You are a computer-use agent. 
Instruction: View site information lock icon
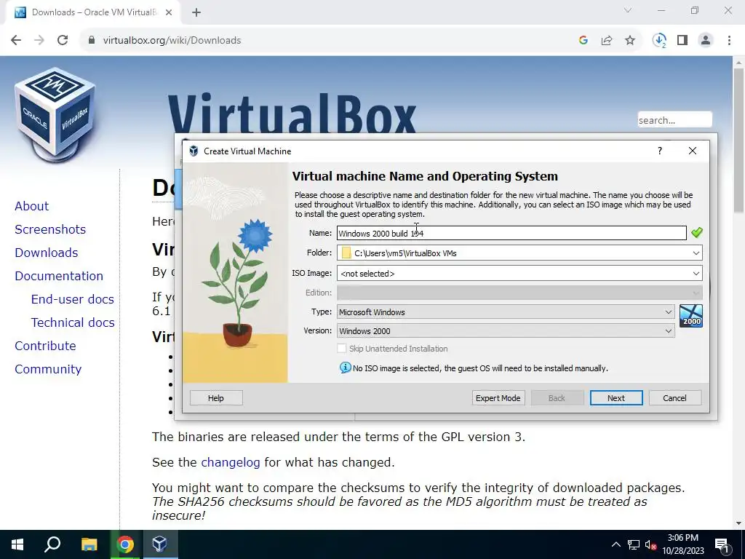point(92,41)
